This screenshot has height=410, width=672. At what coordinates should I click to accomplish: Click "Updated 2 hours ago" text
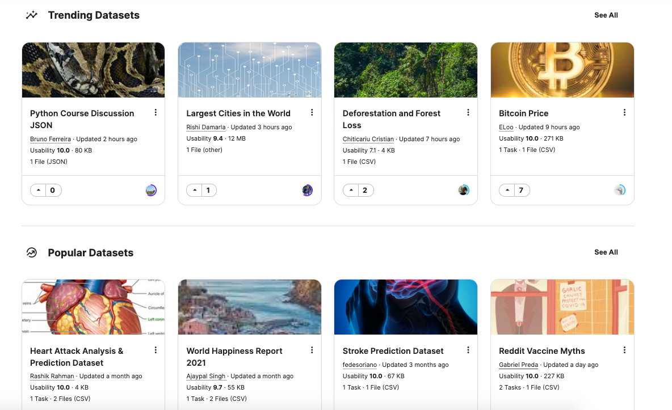pyautogui.click(x=107, y=139)
